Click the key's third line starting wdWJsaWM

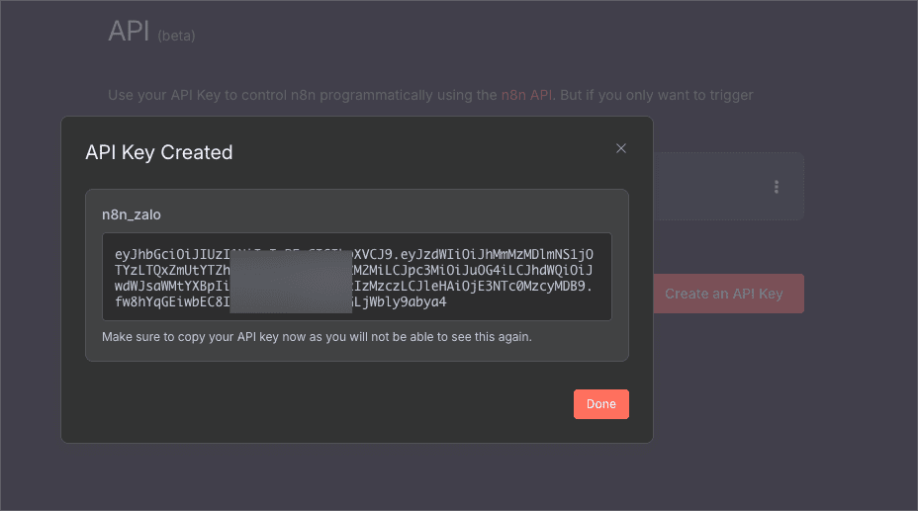pyautogui.click(x=168, y=286)
